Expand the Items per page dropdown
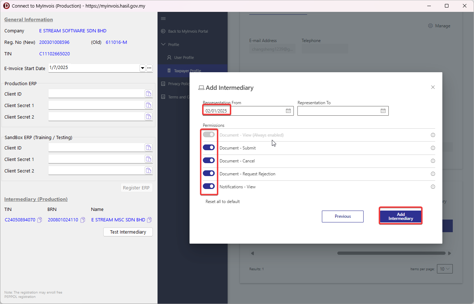The width and height of the screenshot is (474, 304). (445, 269)
